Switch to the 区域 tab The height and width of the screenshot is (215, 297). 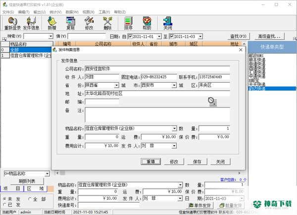(x=36, y=189)
